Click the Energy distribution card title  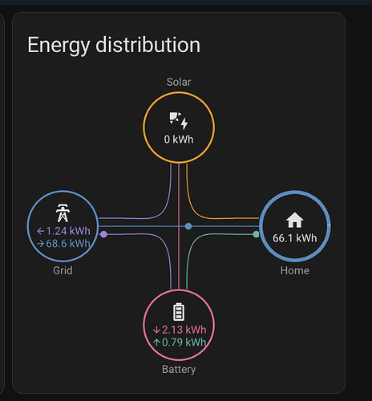coord(114,46)
